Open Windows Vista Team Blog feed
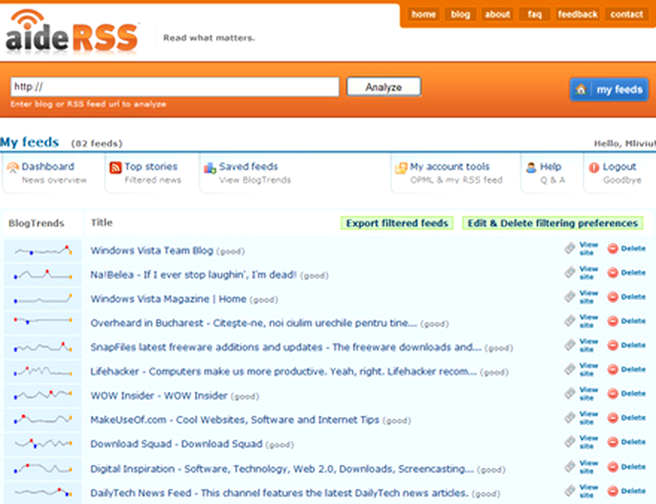This screenshot has width=656, height=504. pyautogui.click(x=152, y=250)
